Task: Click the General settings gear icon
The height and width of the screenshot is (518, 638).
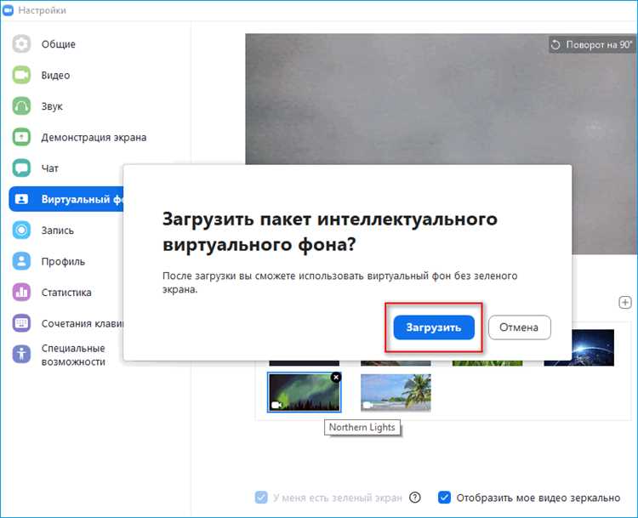Action: (x=21, y=44)
